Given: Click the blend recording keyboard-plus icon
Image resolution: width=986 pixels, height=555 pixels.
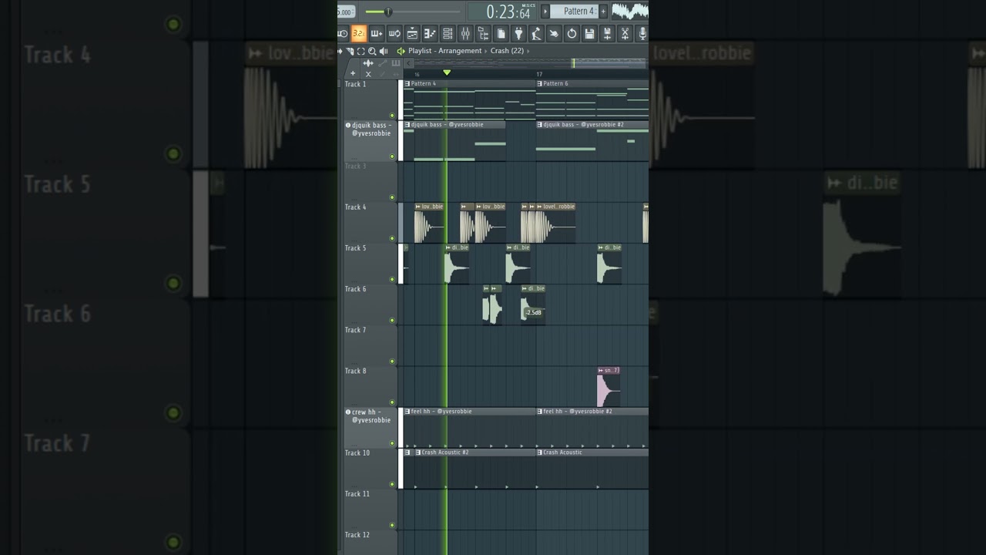Looking at the screenshot, I should click(x=377, y=33).
